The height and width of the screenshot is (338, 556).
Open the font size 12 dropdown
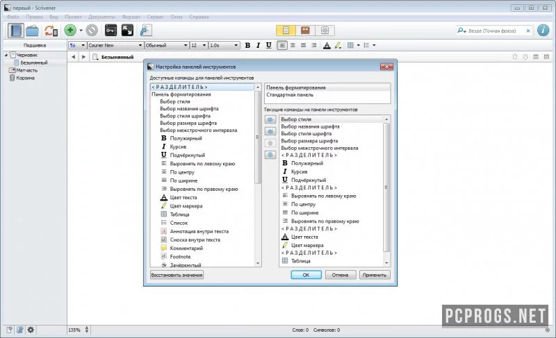[x=199, y=45]
